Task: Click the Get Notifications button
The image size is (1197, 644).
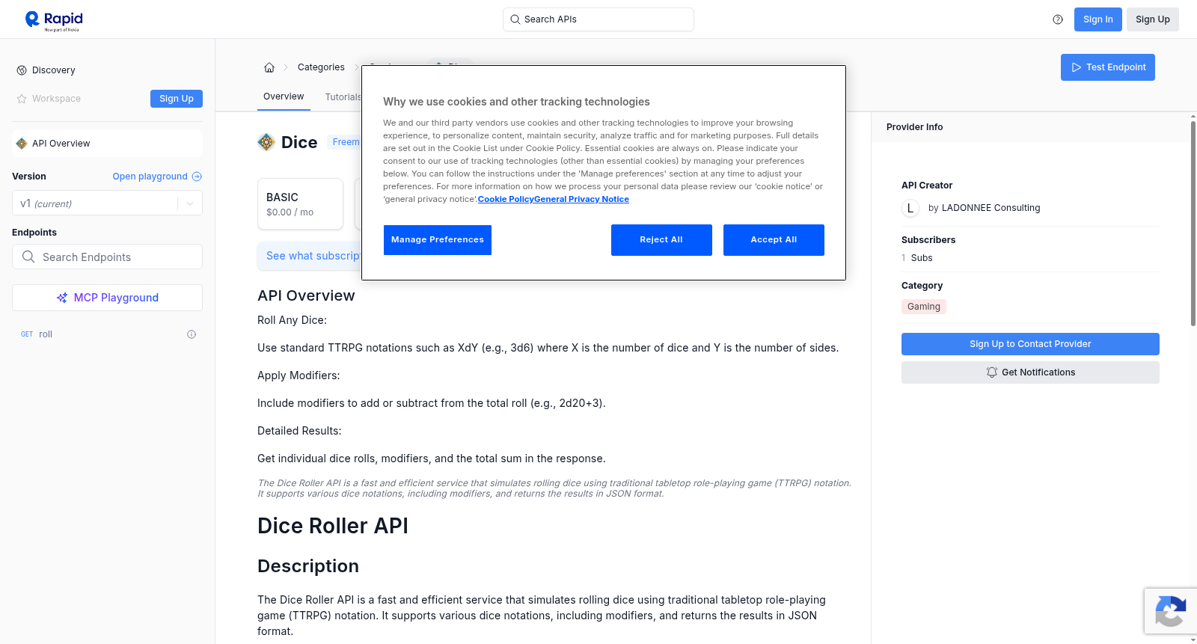Action: tap(1030, 372)
